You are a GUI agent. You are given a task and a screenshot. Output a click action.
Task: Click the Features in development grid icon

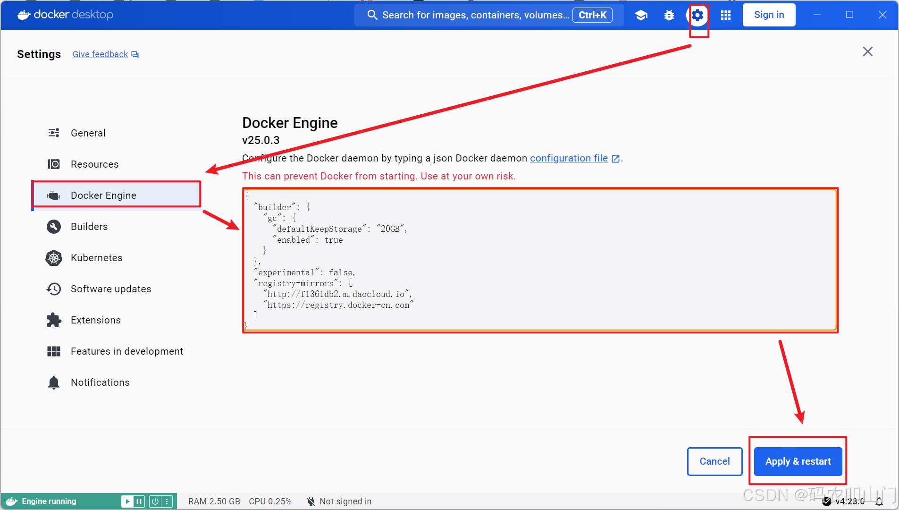54,351
